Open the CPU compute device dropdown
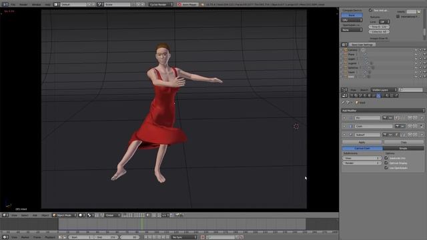 tap(352, 20)
